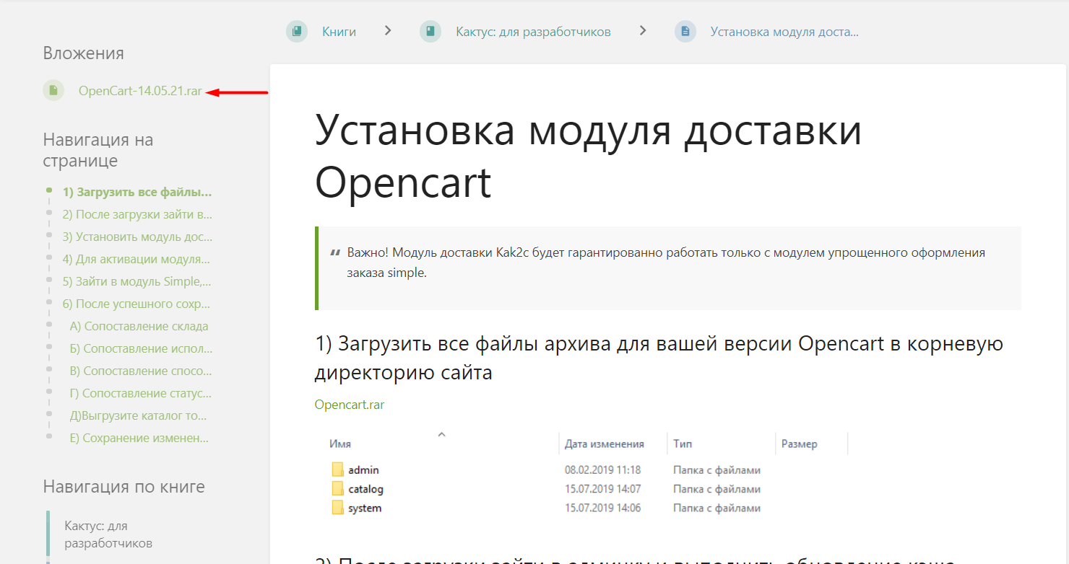This screenshot has width=1069, height=564.
Task: Click the Установка модуля доставки Opencart title
Action: click(x=589, y=156)
